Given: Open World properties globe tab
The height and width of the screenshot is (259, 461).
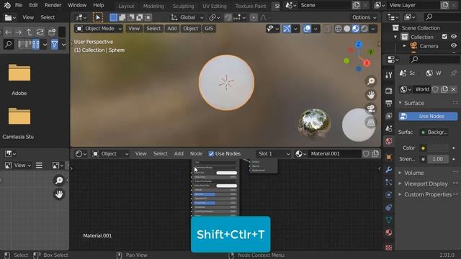Looking at the screenshot, I should click(x=389, y=141).
